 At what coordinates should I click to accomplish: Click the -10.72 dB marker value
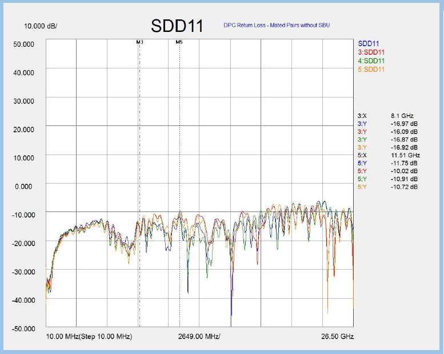coord(404,187)
